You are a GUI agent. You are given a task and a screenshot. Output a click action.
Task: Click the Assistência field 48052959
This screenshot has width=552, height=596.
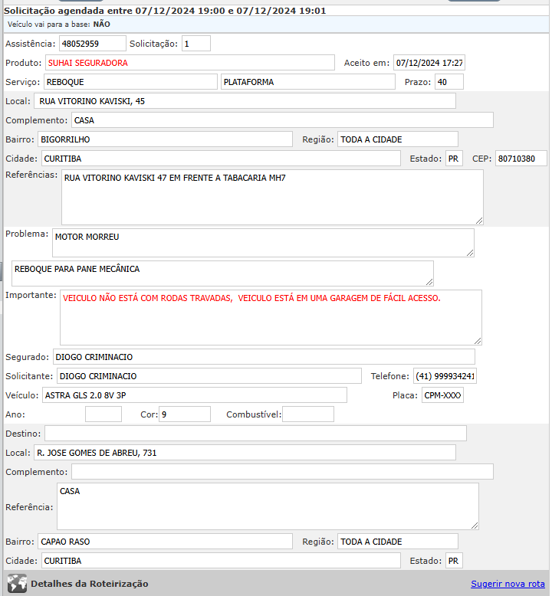(93, 44)
